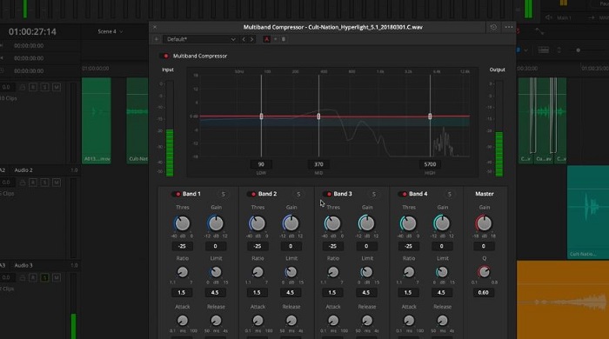The image size is (609, 339).
Task: Click the 370 MID frequency field
Action: 318,164
